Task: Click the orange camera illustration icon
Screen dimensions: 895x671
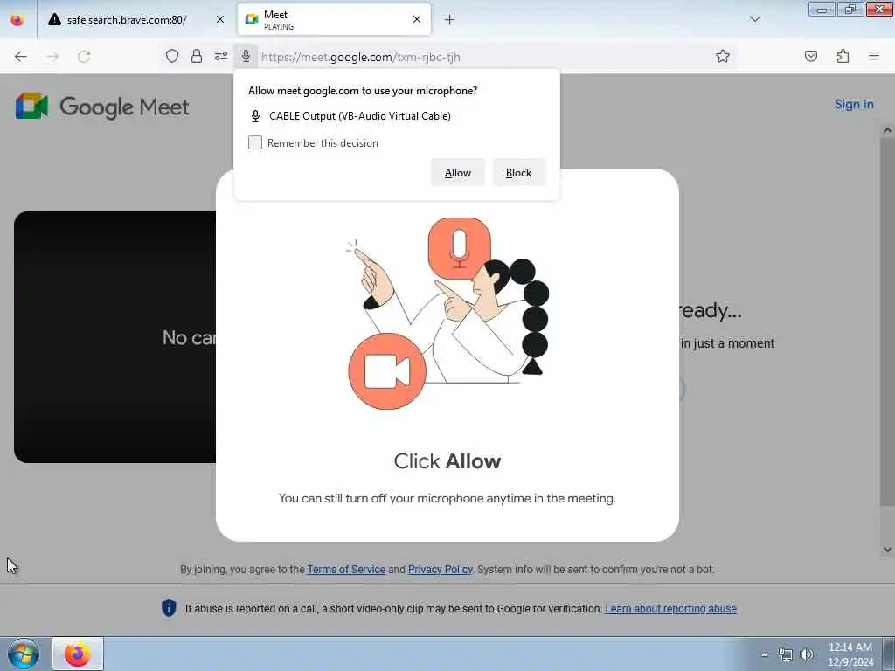Action: [x=387, y=371]
